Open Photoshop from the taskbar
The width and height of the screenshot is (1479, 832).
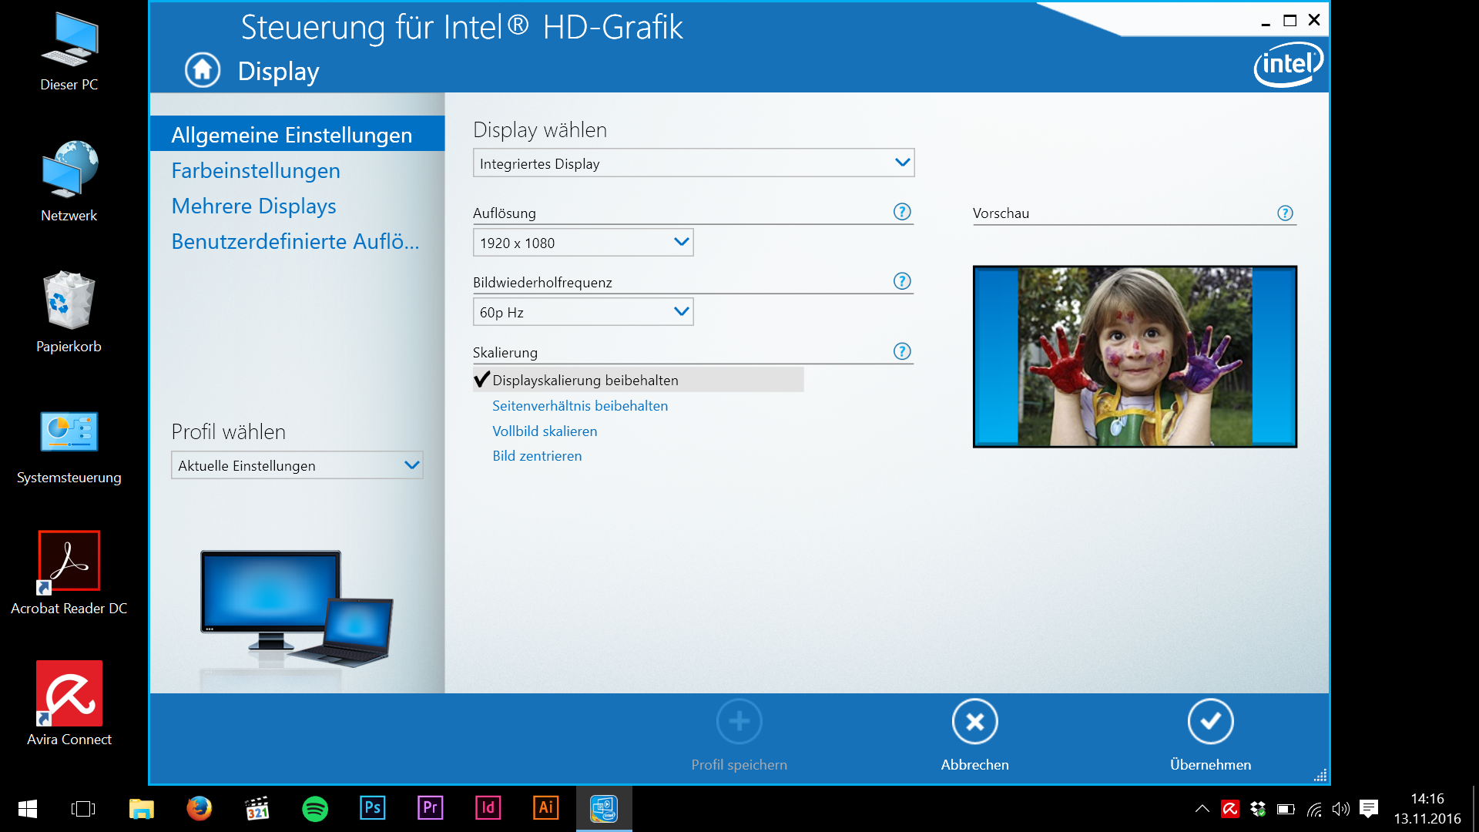click(x=372, y=808)
